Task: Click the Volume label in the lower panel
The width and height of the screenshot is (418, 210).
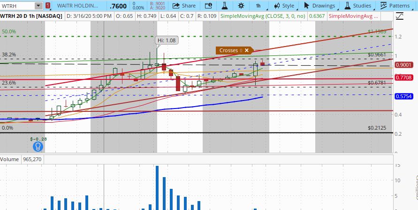Action: click(x=9, y=159)
